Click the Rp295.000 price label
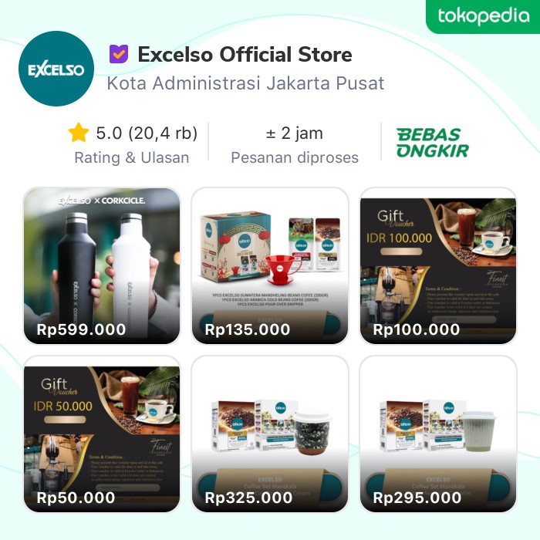 (x=417, y=498)
